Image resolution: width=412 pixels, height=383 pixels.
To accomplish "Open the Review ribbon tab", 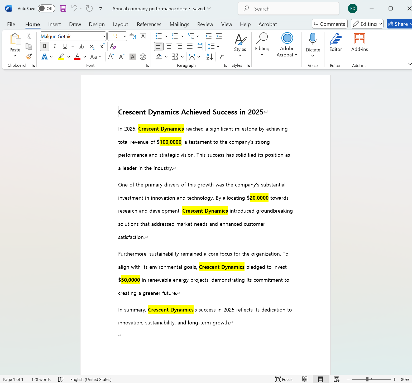I will point(205,24).
